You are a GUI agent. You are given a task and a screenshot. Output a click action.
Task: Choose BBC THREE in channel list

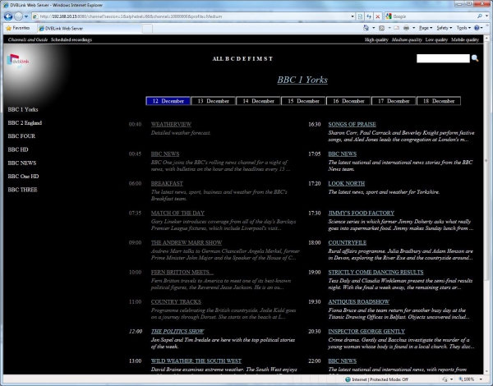point(22,190)
